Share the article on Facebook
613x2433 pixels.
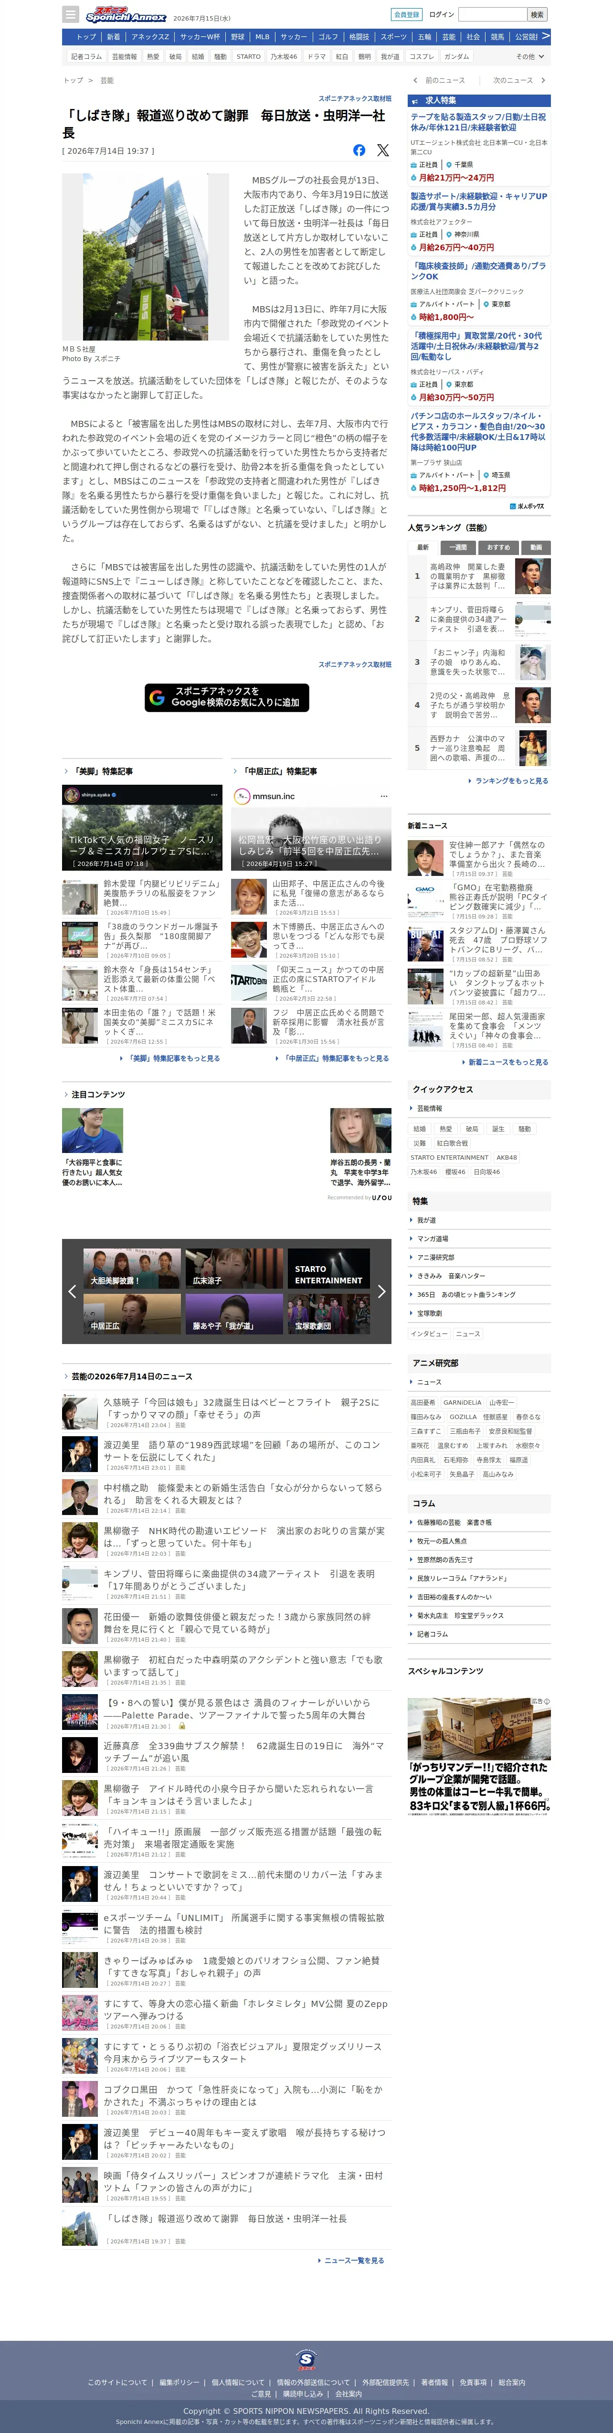359,150
